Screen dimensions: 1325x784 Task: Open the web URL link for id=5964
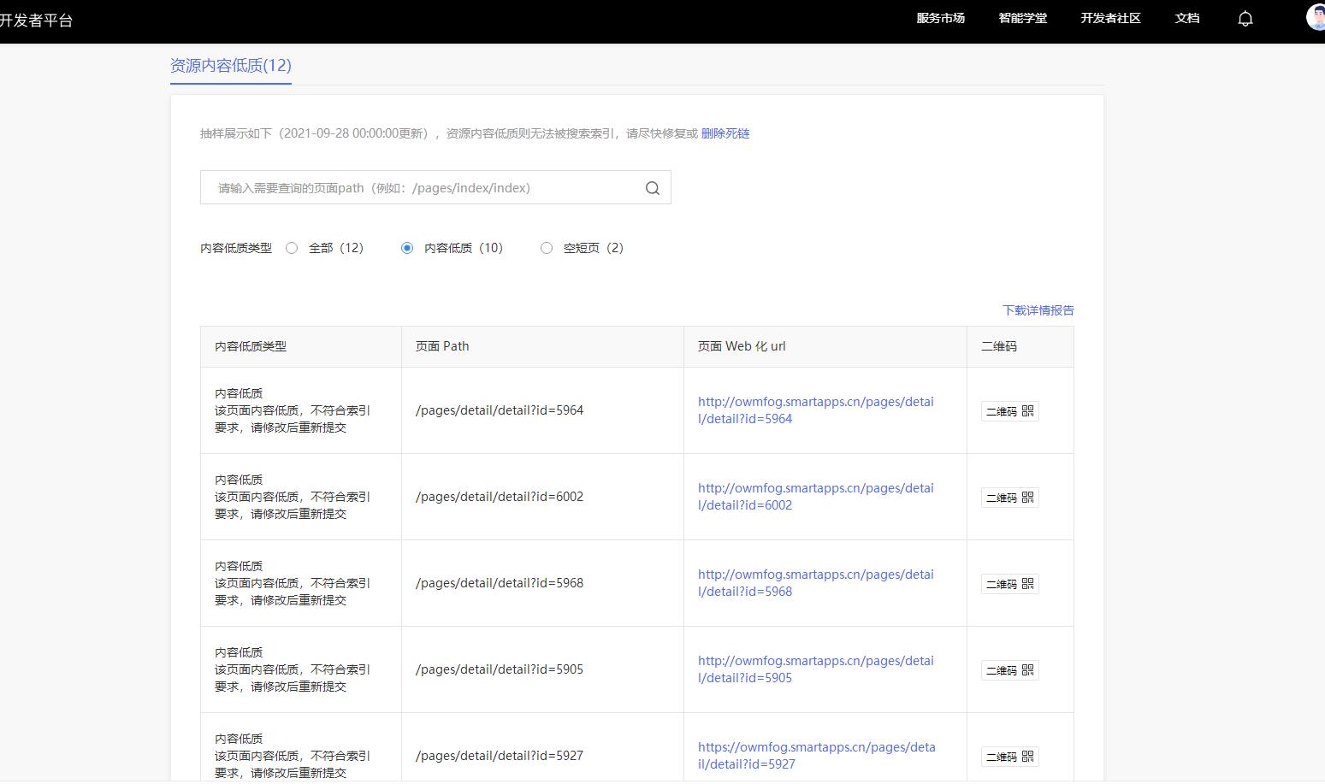[x=815, y=410]
